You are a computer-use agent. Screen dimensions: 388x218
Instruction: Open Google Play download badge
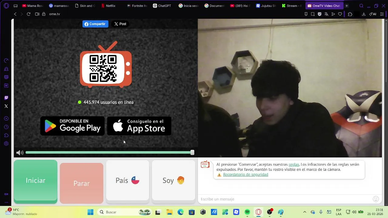tap(72, 126)
